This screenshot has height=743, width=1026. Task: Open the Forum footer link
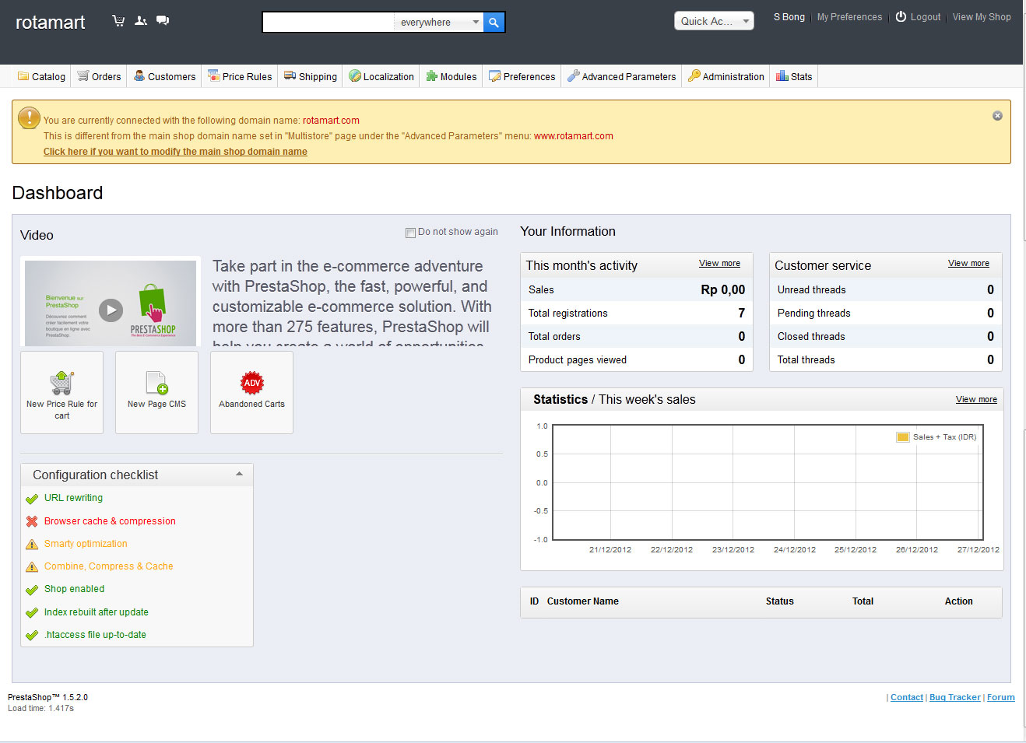pyautogui.click(x=1001, y=698)
